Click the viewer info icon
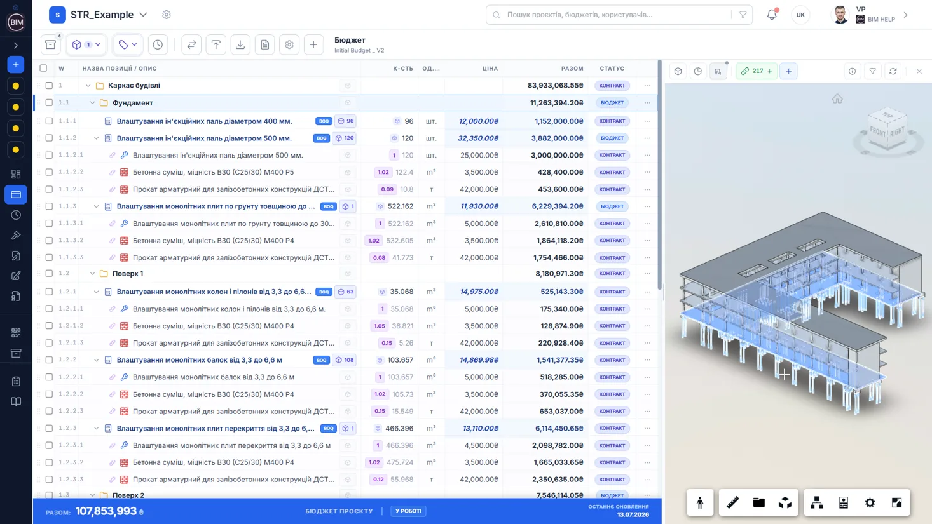This screenshot has width=932, height=524. coord(853,71)
